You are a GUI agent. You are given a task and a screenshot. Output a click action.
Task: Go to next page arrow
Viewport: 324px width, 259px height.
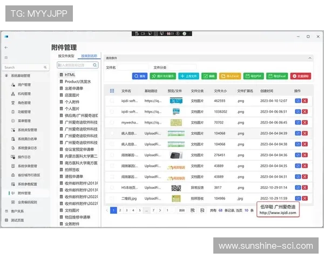point(160,210)
